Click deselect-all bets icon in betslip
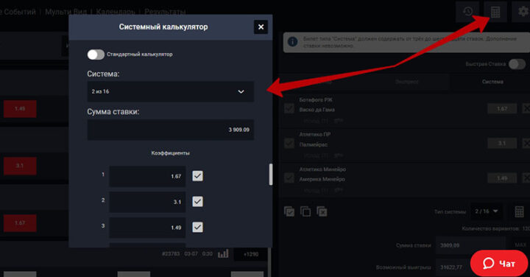530x277 pixels. click(305, 211)
